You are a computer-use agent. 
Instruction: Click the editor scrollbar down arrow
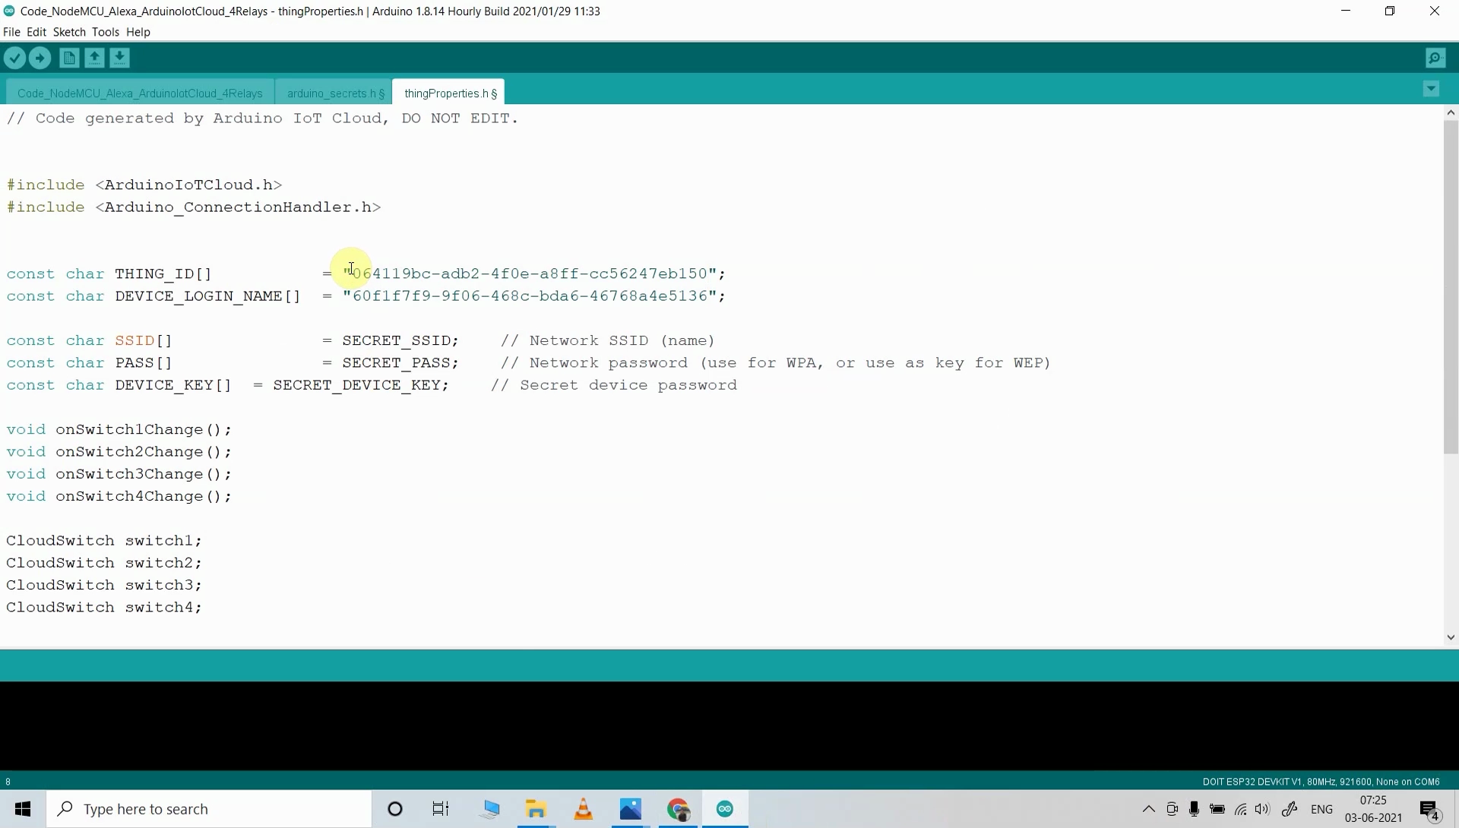tap(1451, 637)
